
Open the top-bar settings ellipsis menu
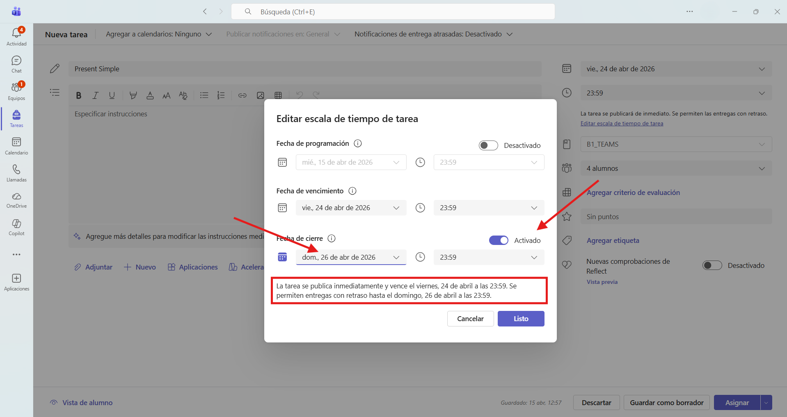[x=690, y=11]
